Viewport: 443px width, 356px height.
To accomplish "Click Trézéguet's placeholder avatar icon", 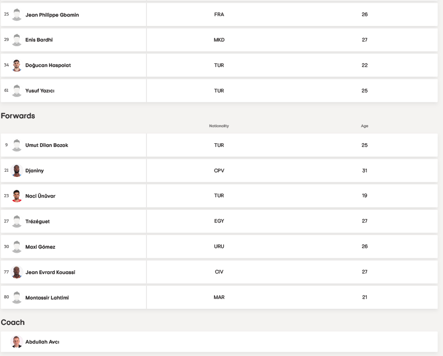I will coord(17,221).
